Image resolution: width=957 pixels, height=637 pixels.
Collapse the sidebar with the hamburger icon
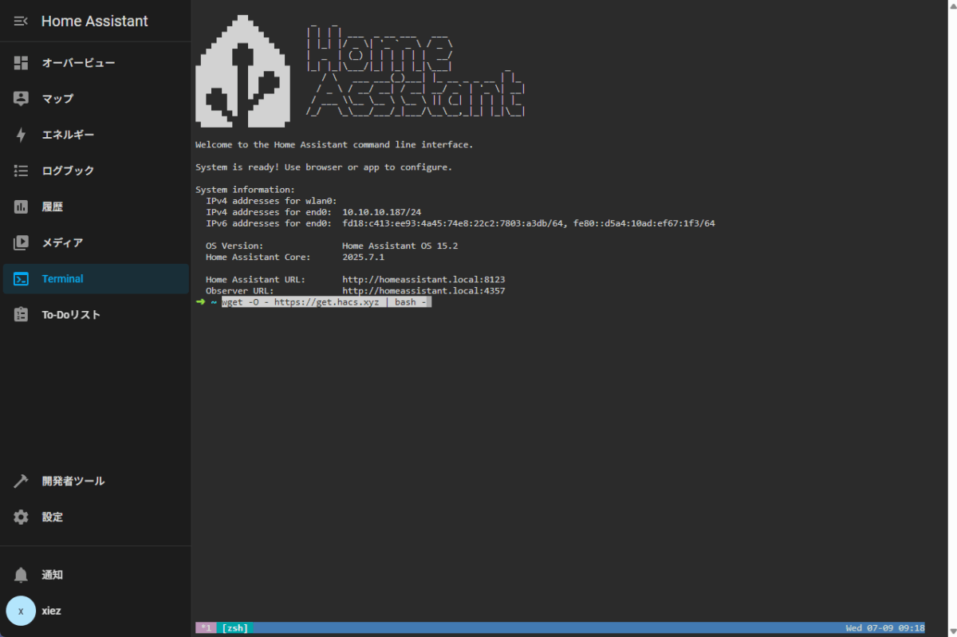(21, 22)
